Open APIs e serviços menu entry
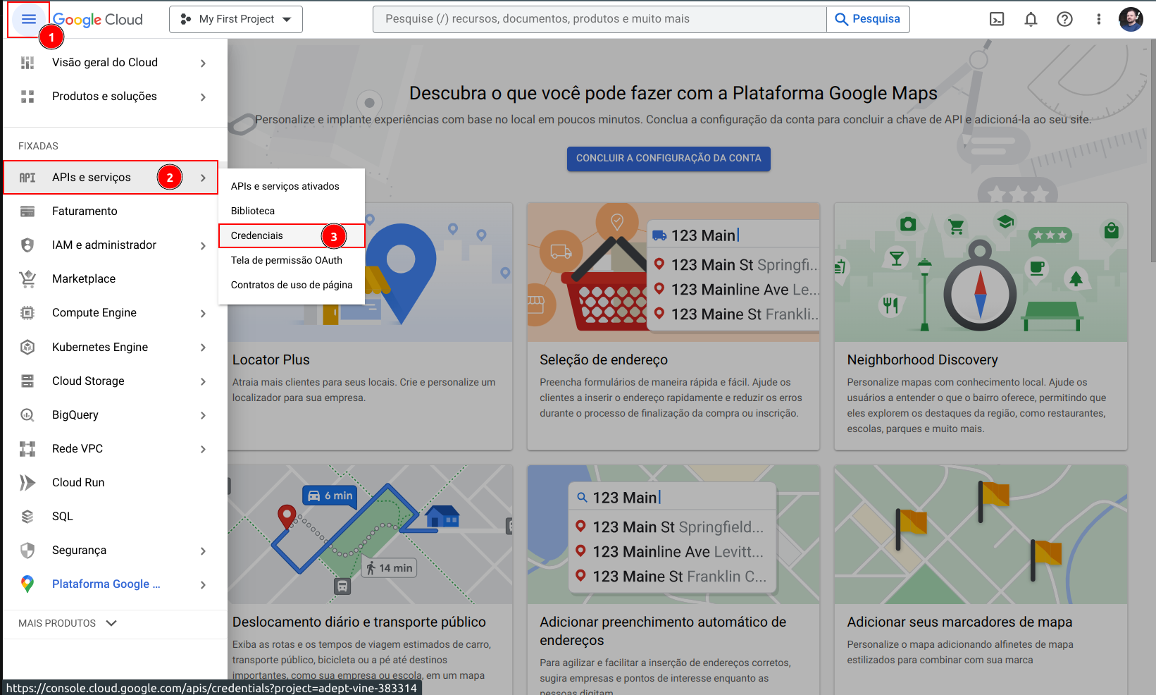1156x695 pixels. 111,178
